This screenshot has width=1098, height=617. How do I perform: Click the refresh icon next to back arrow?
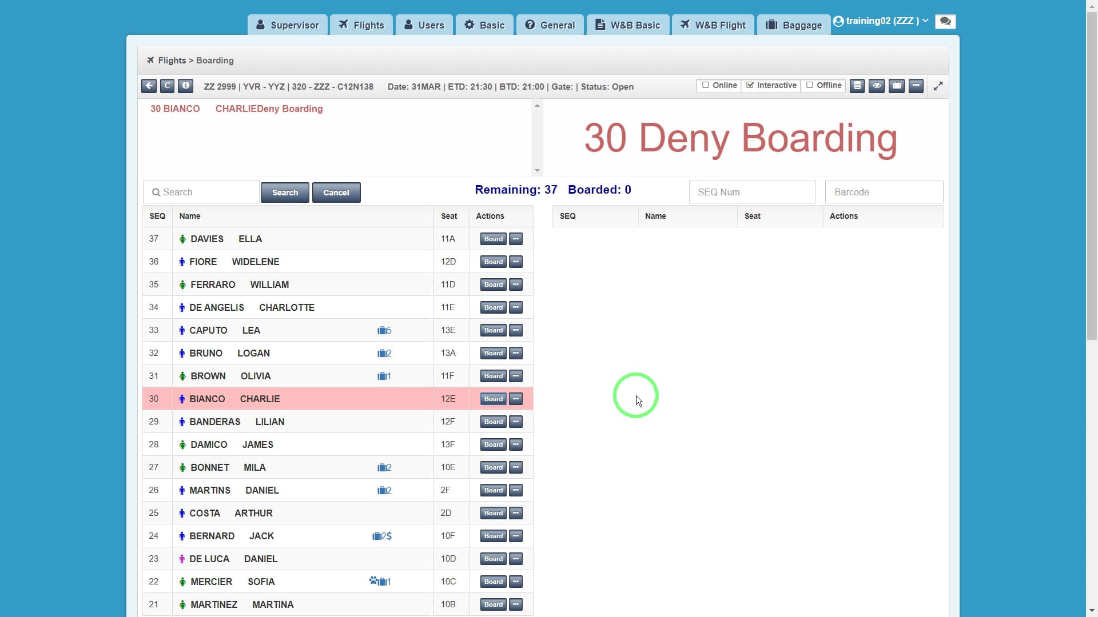click(167, 86)
